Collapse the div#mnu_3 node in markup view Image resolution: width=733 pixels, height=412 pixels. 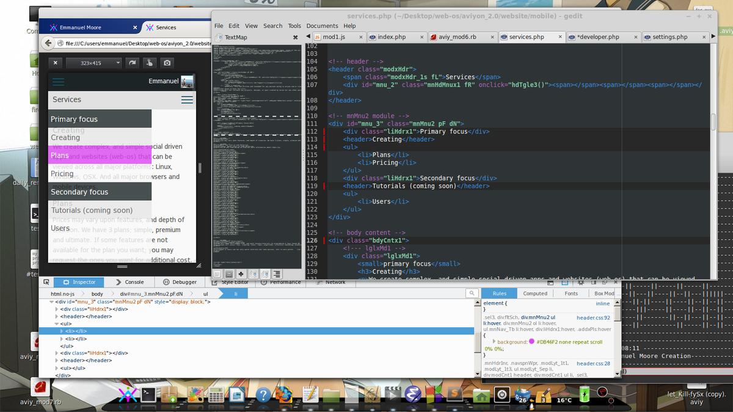(x=51, y=302)
